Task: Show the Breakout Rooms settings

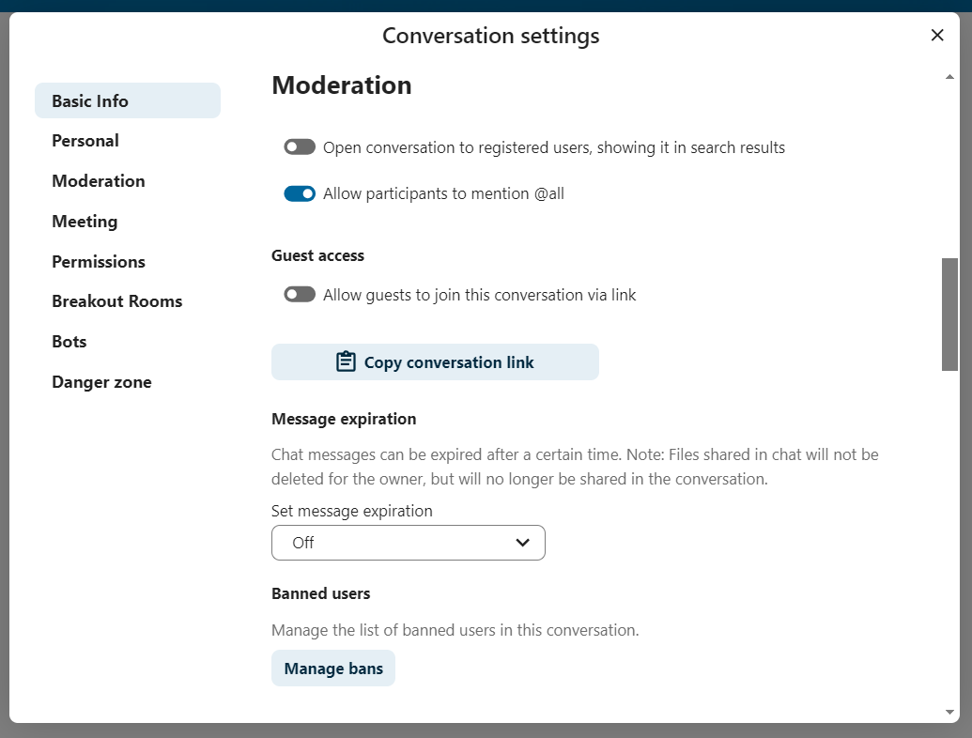Action: click(116, 301)
